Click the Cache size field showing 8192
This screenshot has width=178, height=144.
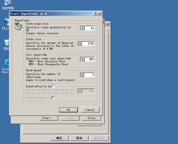point(88,44)
